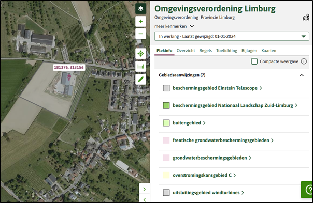
Task: Click the left-pointing arrow below the panel toggle
Action: point(145,199)
